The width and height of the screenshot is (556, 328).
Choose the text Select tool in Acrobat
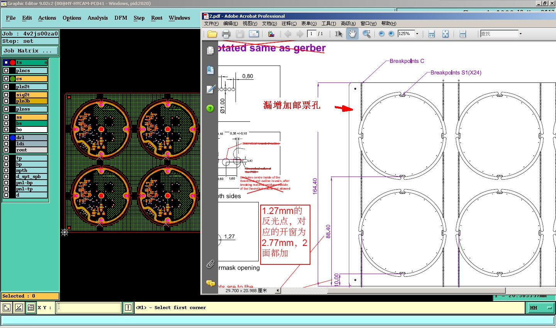point(339,34)
